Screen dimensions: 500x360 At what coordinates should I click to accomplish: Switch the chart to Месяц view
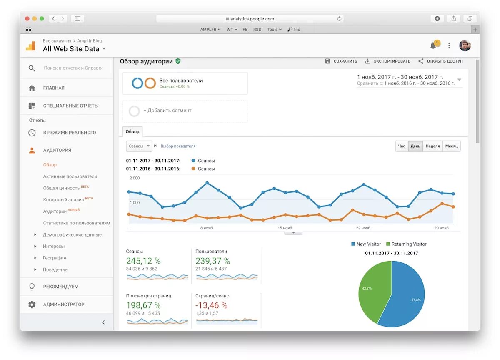(451, 146)
